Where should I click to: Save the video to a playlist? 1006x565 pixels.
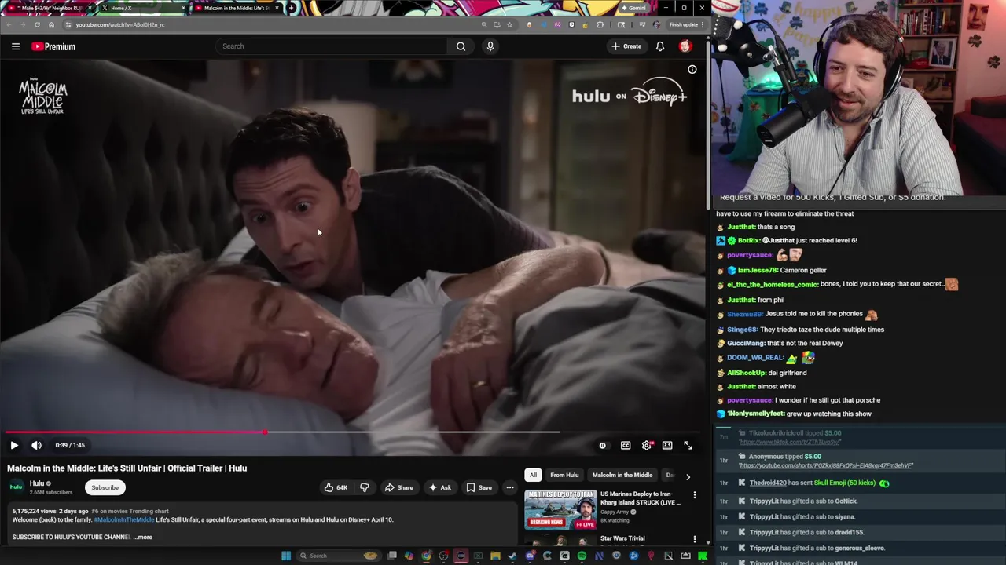pyautogui.click(x=479, y=487)
